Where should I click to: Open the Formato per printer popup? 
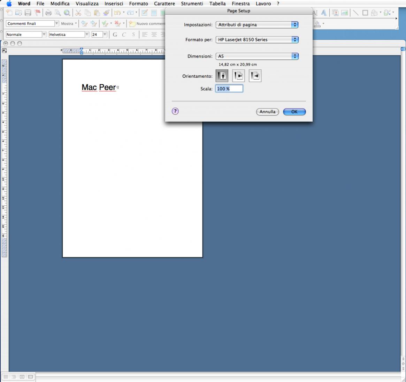[x=257, y=40]
